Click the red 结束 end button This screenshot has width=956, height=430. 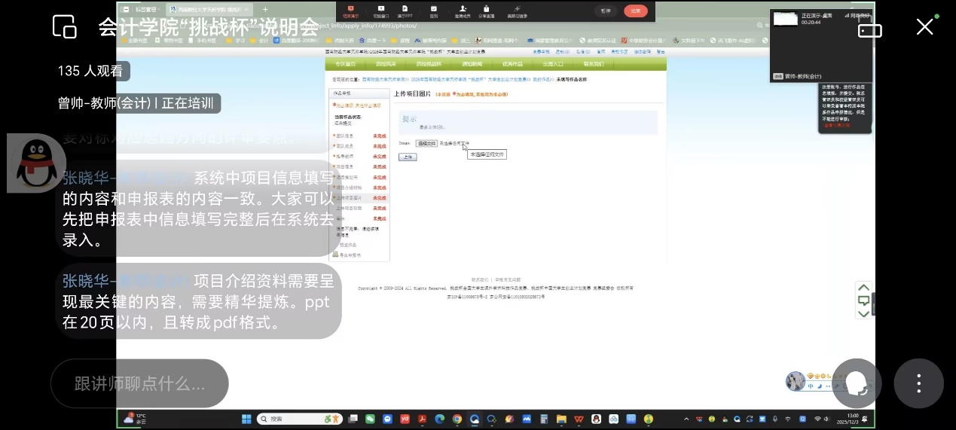(x=635, y=11)
